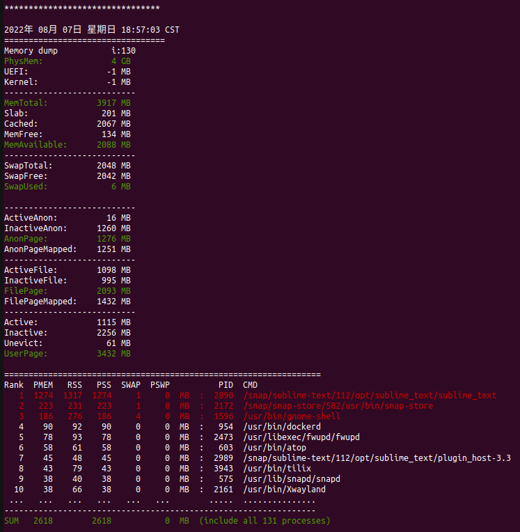Click the /usr/bin/tilix command entry
Viewport: 520px width, 532px height.
tap(277, 469)
